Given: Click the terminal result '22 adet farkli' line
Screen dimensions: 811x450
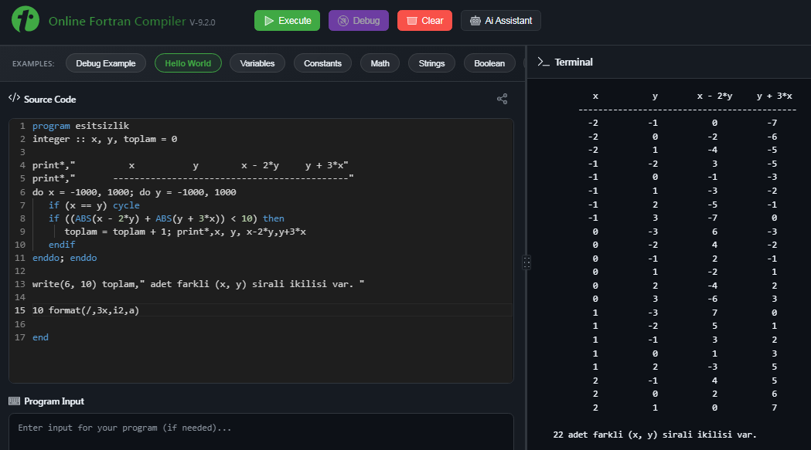Looking at the screenshot, I should tap(655, 435).
